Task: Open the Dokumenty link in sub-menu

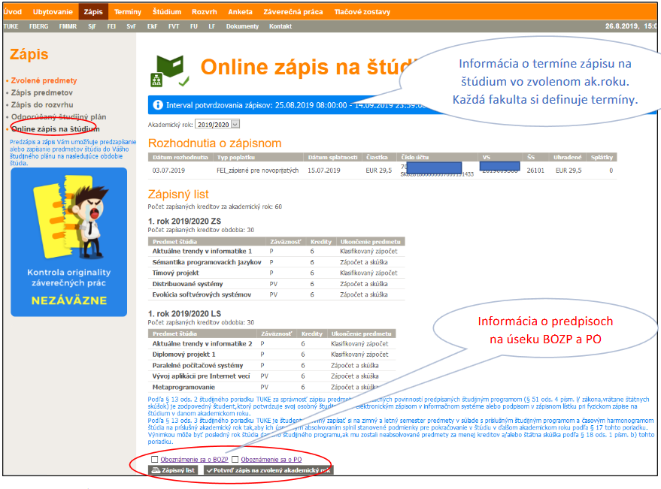Action: pos(242,26)
